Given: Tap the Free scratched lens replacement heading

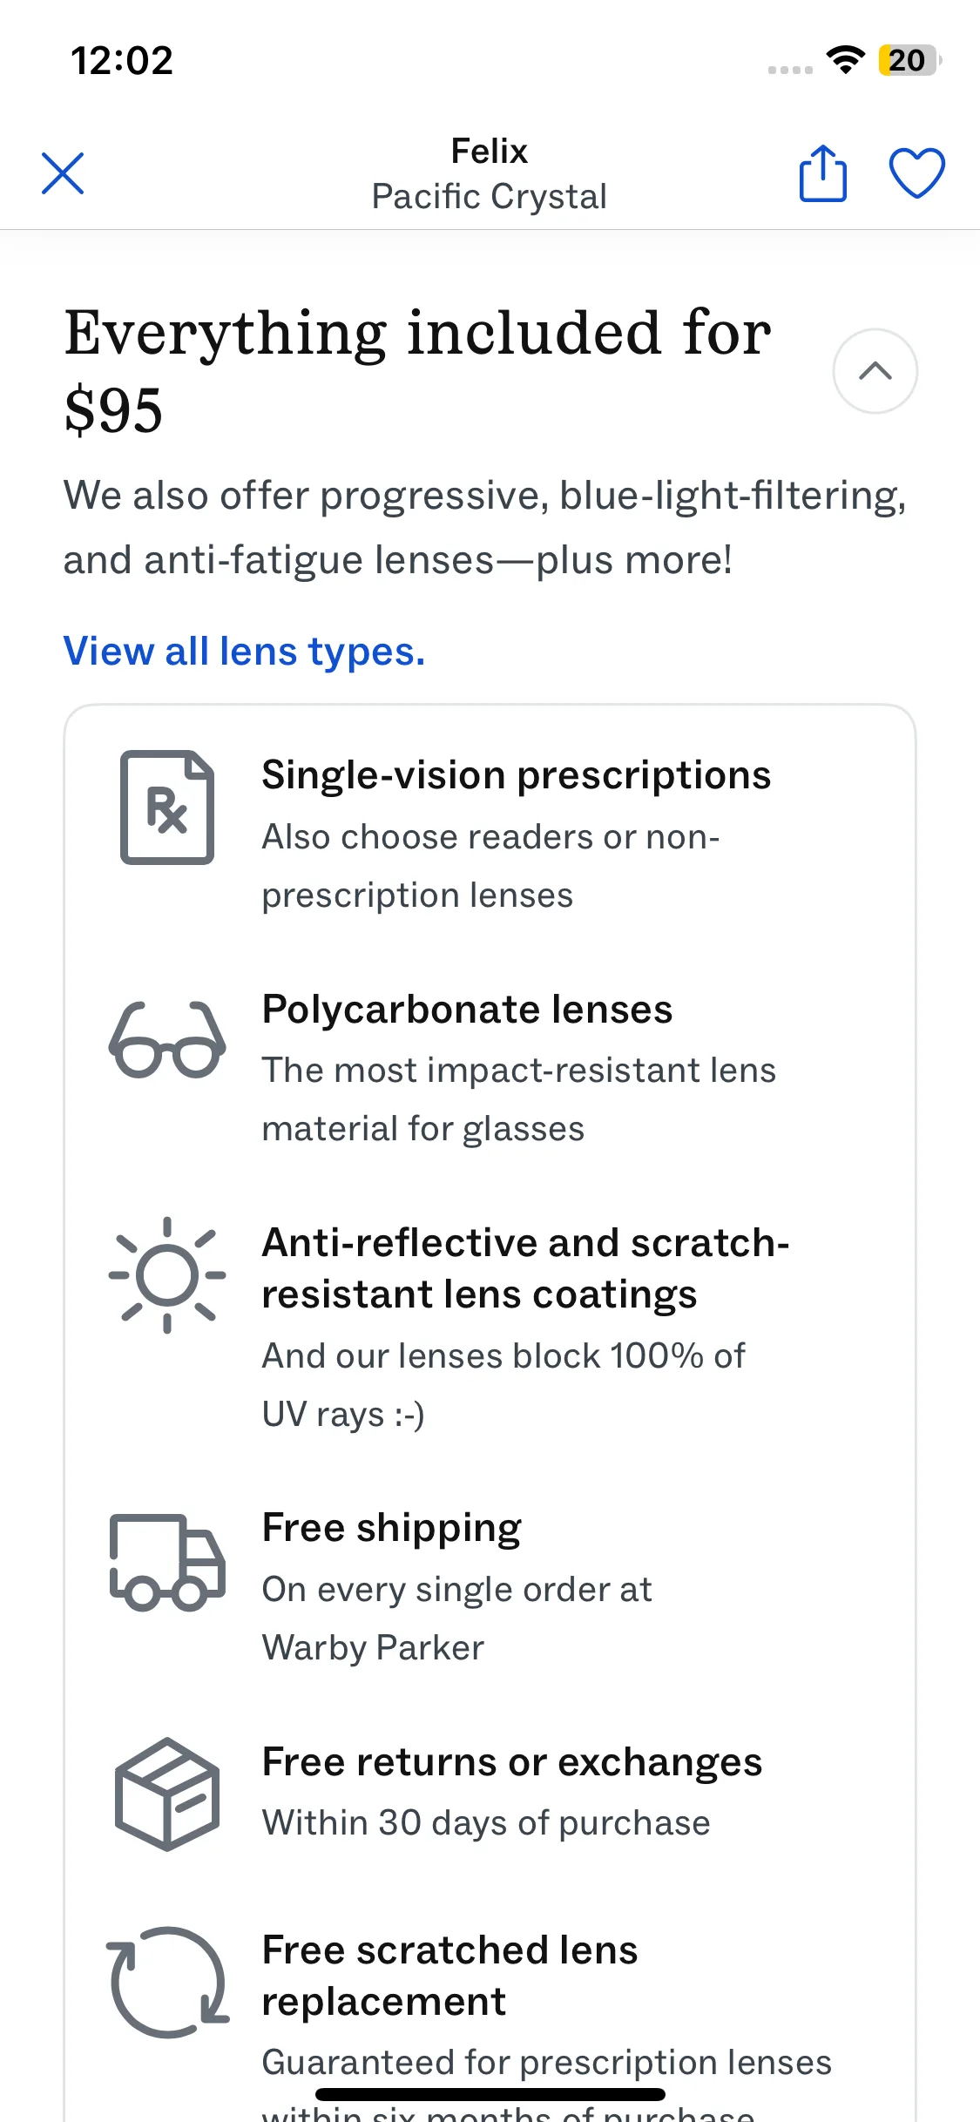Looking at the screenshot, I should 449,1976.
